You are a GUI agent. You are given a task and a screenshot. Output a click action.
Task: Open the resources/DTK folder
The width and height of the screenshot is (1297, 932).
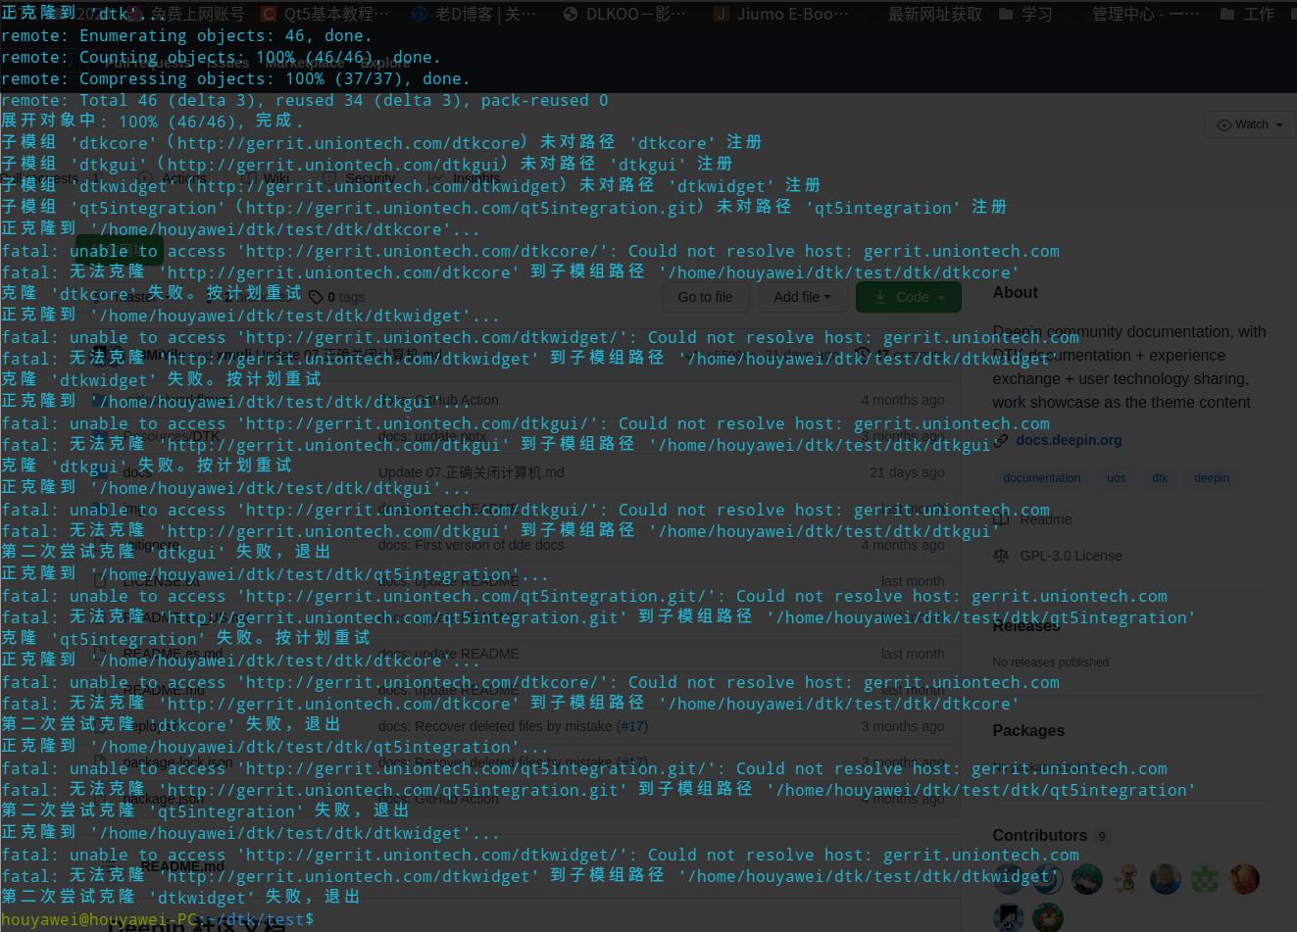pos(172,436)
